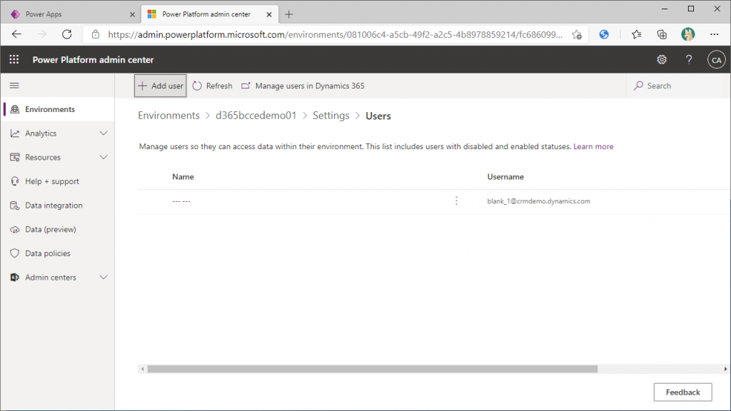Sort by the Name column header
Viewport: 731px width, 411px height.
[183, 177]
